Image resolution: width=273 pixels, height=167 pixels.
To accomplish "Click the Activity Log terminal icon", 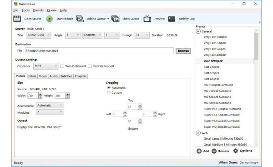I will click(172, 19).
